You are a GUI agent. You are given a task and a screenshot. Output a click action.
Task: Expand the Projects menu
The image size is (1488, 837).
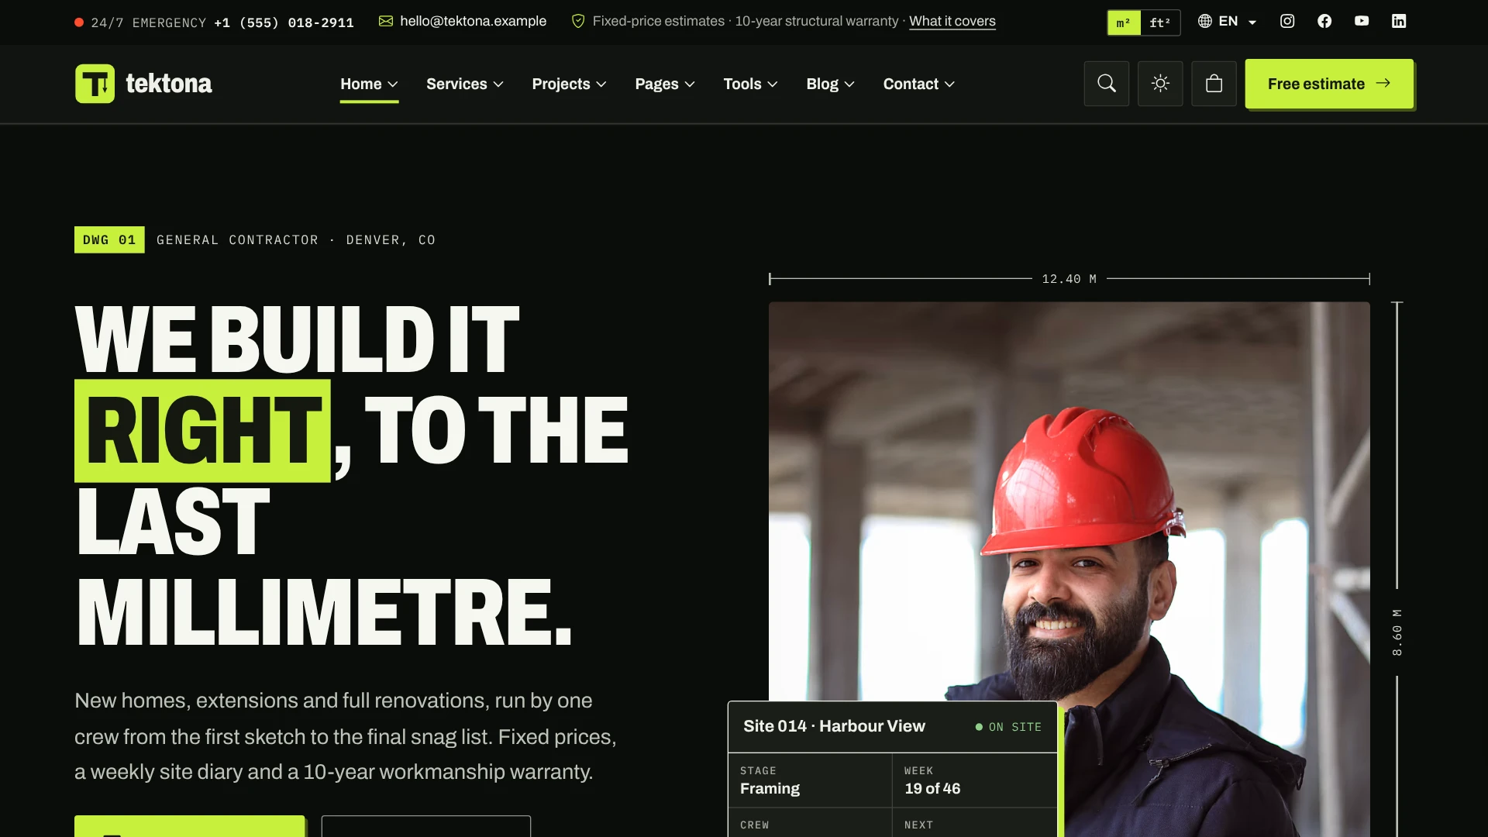pos(569,84)
